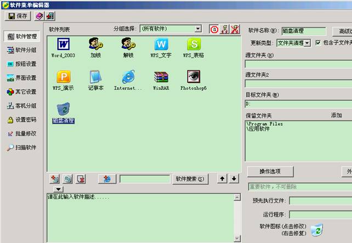Viewport: 352px width, 243px height.
Task: Click the 软件搜索(S) button
Action: click(x=190, y=179)
